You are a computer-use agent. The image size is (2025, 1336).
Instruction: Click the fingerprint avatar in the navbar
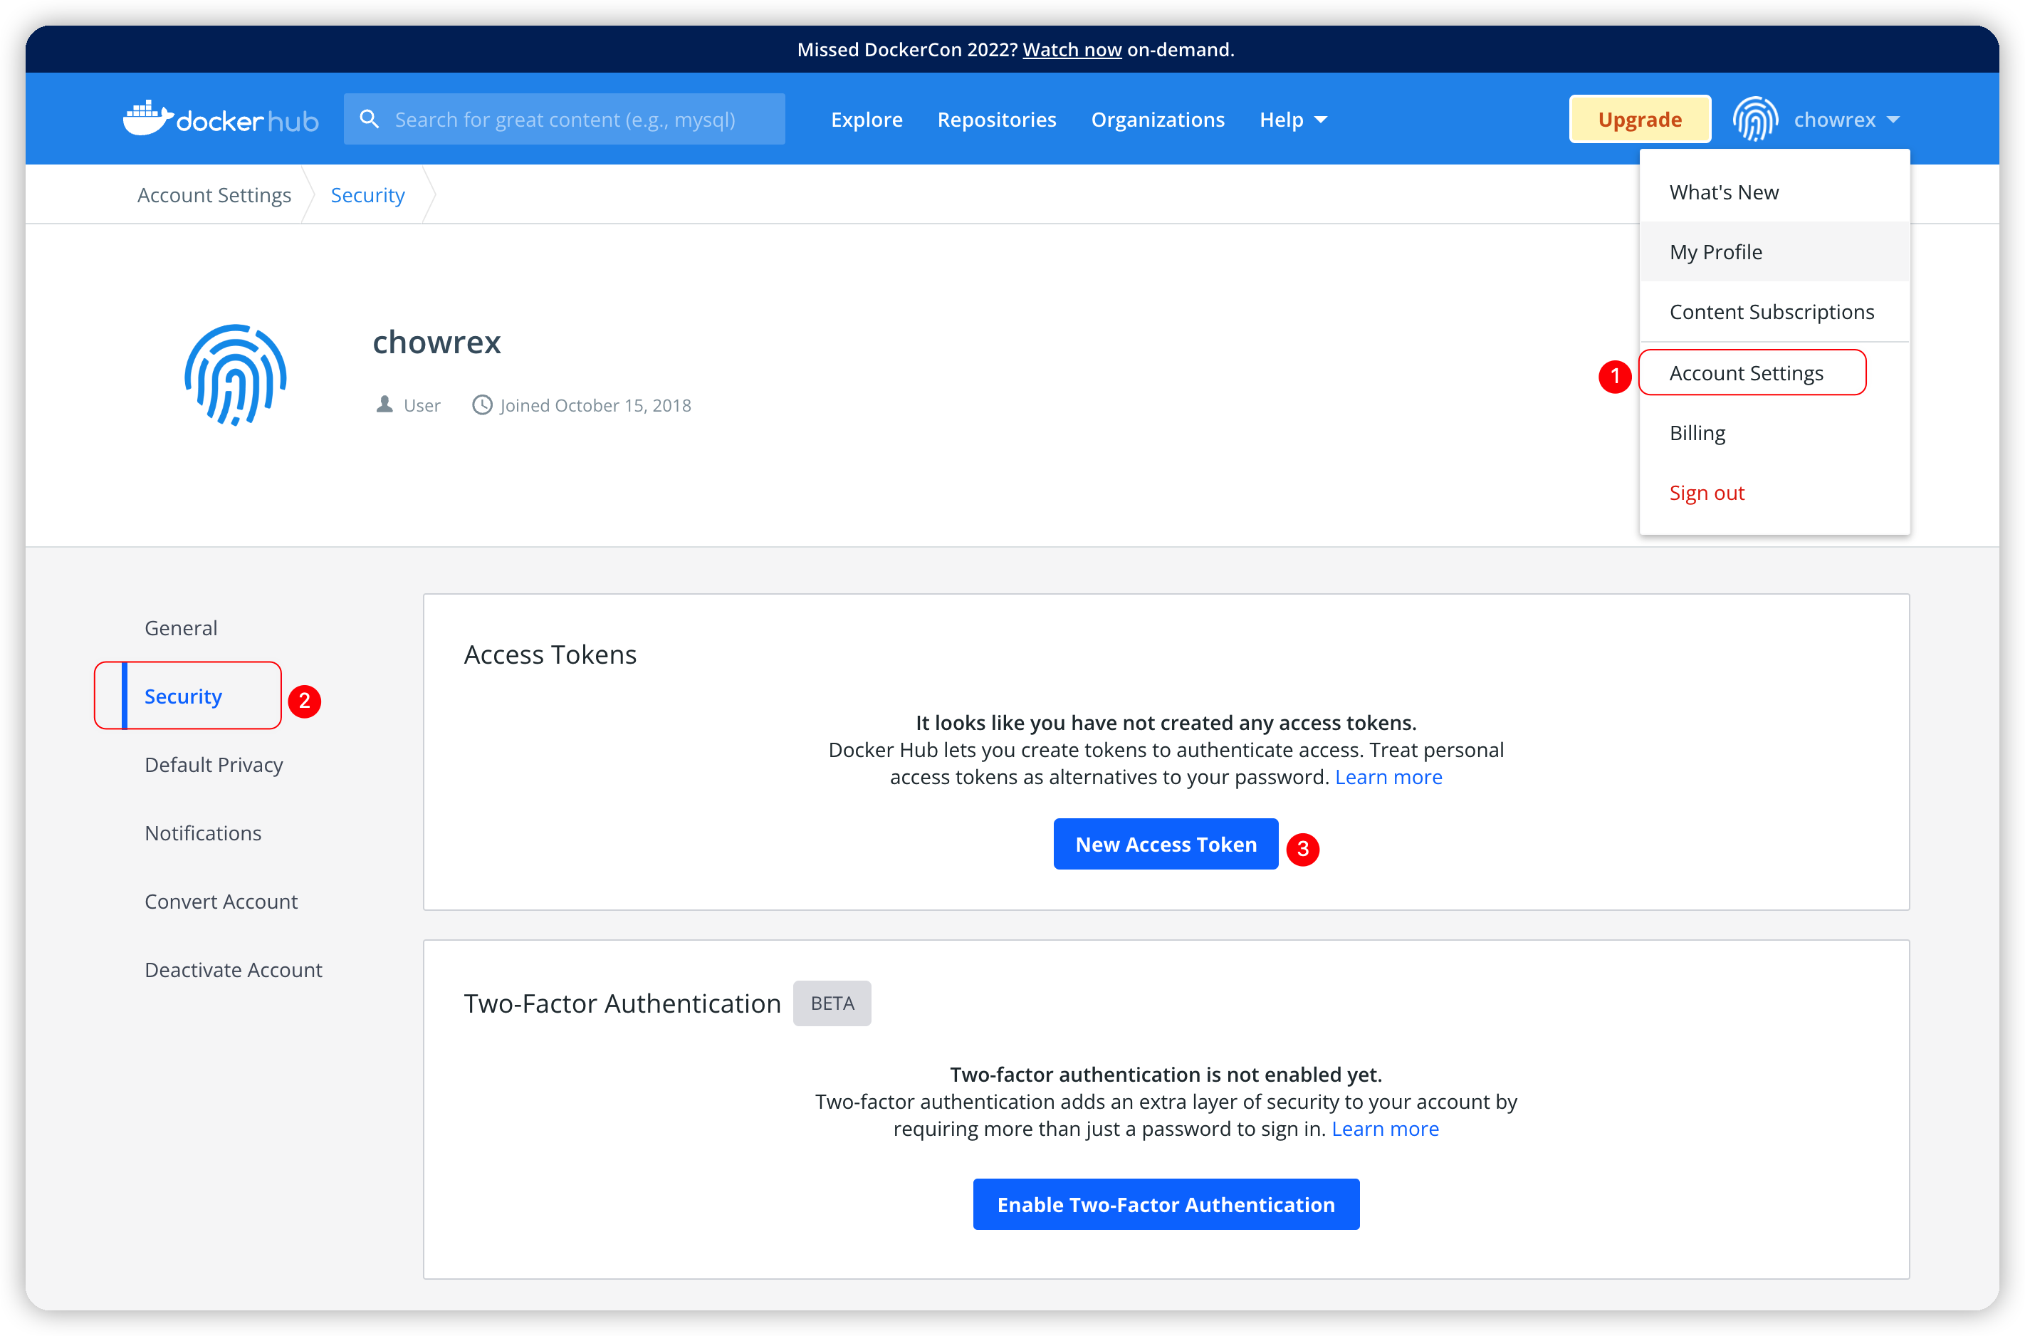pyautogui.click(x=1755, y=120)
